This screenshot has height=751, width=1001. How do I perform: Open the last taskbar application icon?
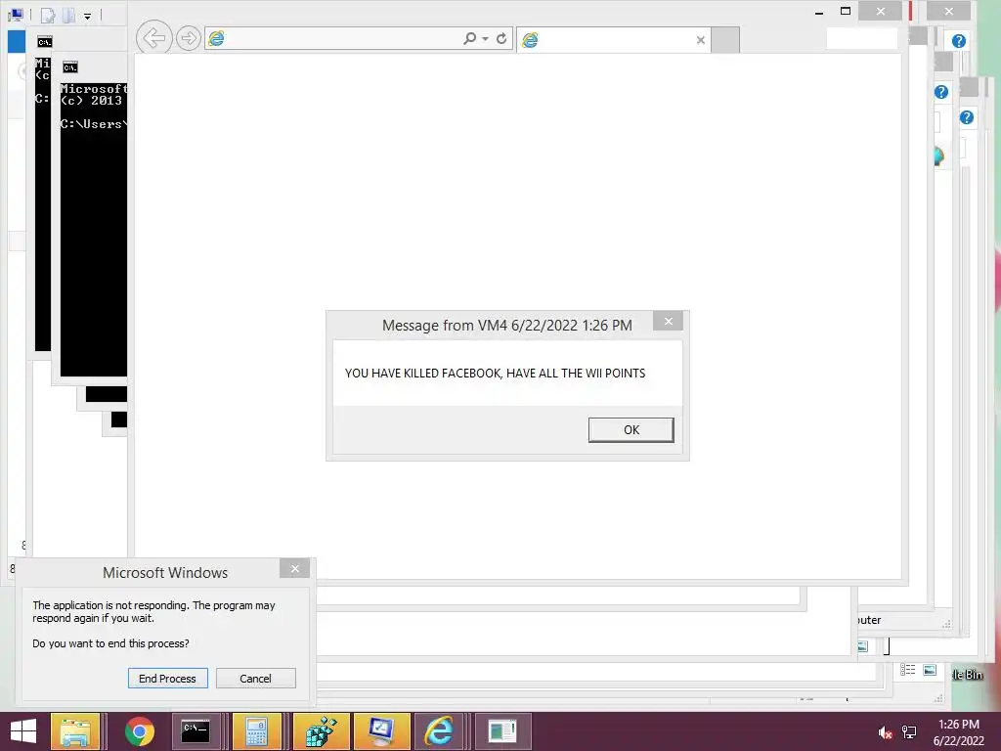[x=502, y=731]
